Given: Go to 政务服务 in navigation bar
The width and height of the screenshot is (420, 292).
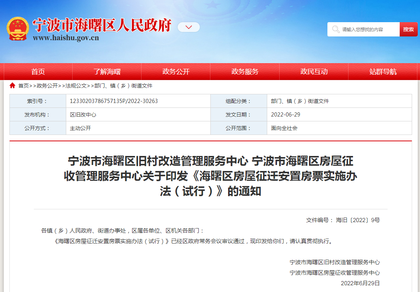Looking at the screenshot, I should click(x=245, y=72).
